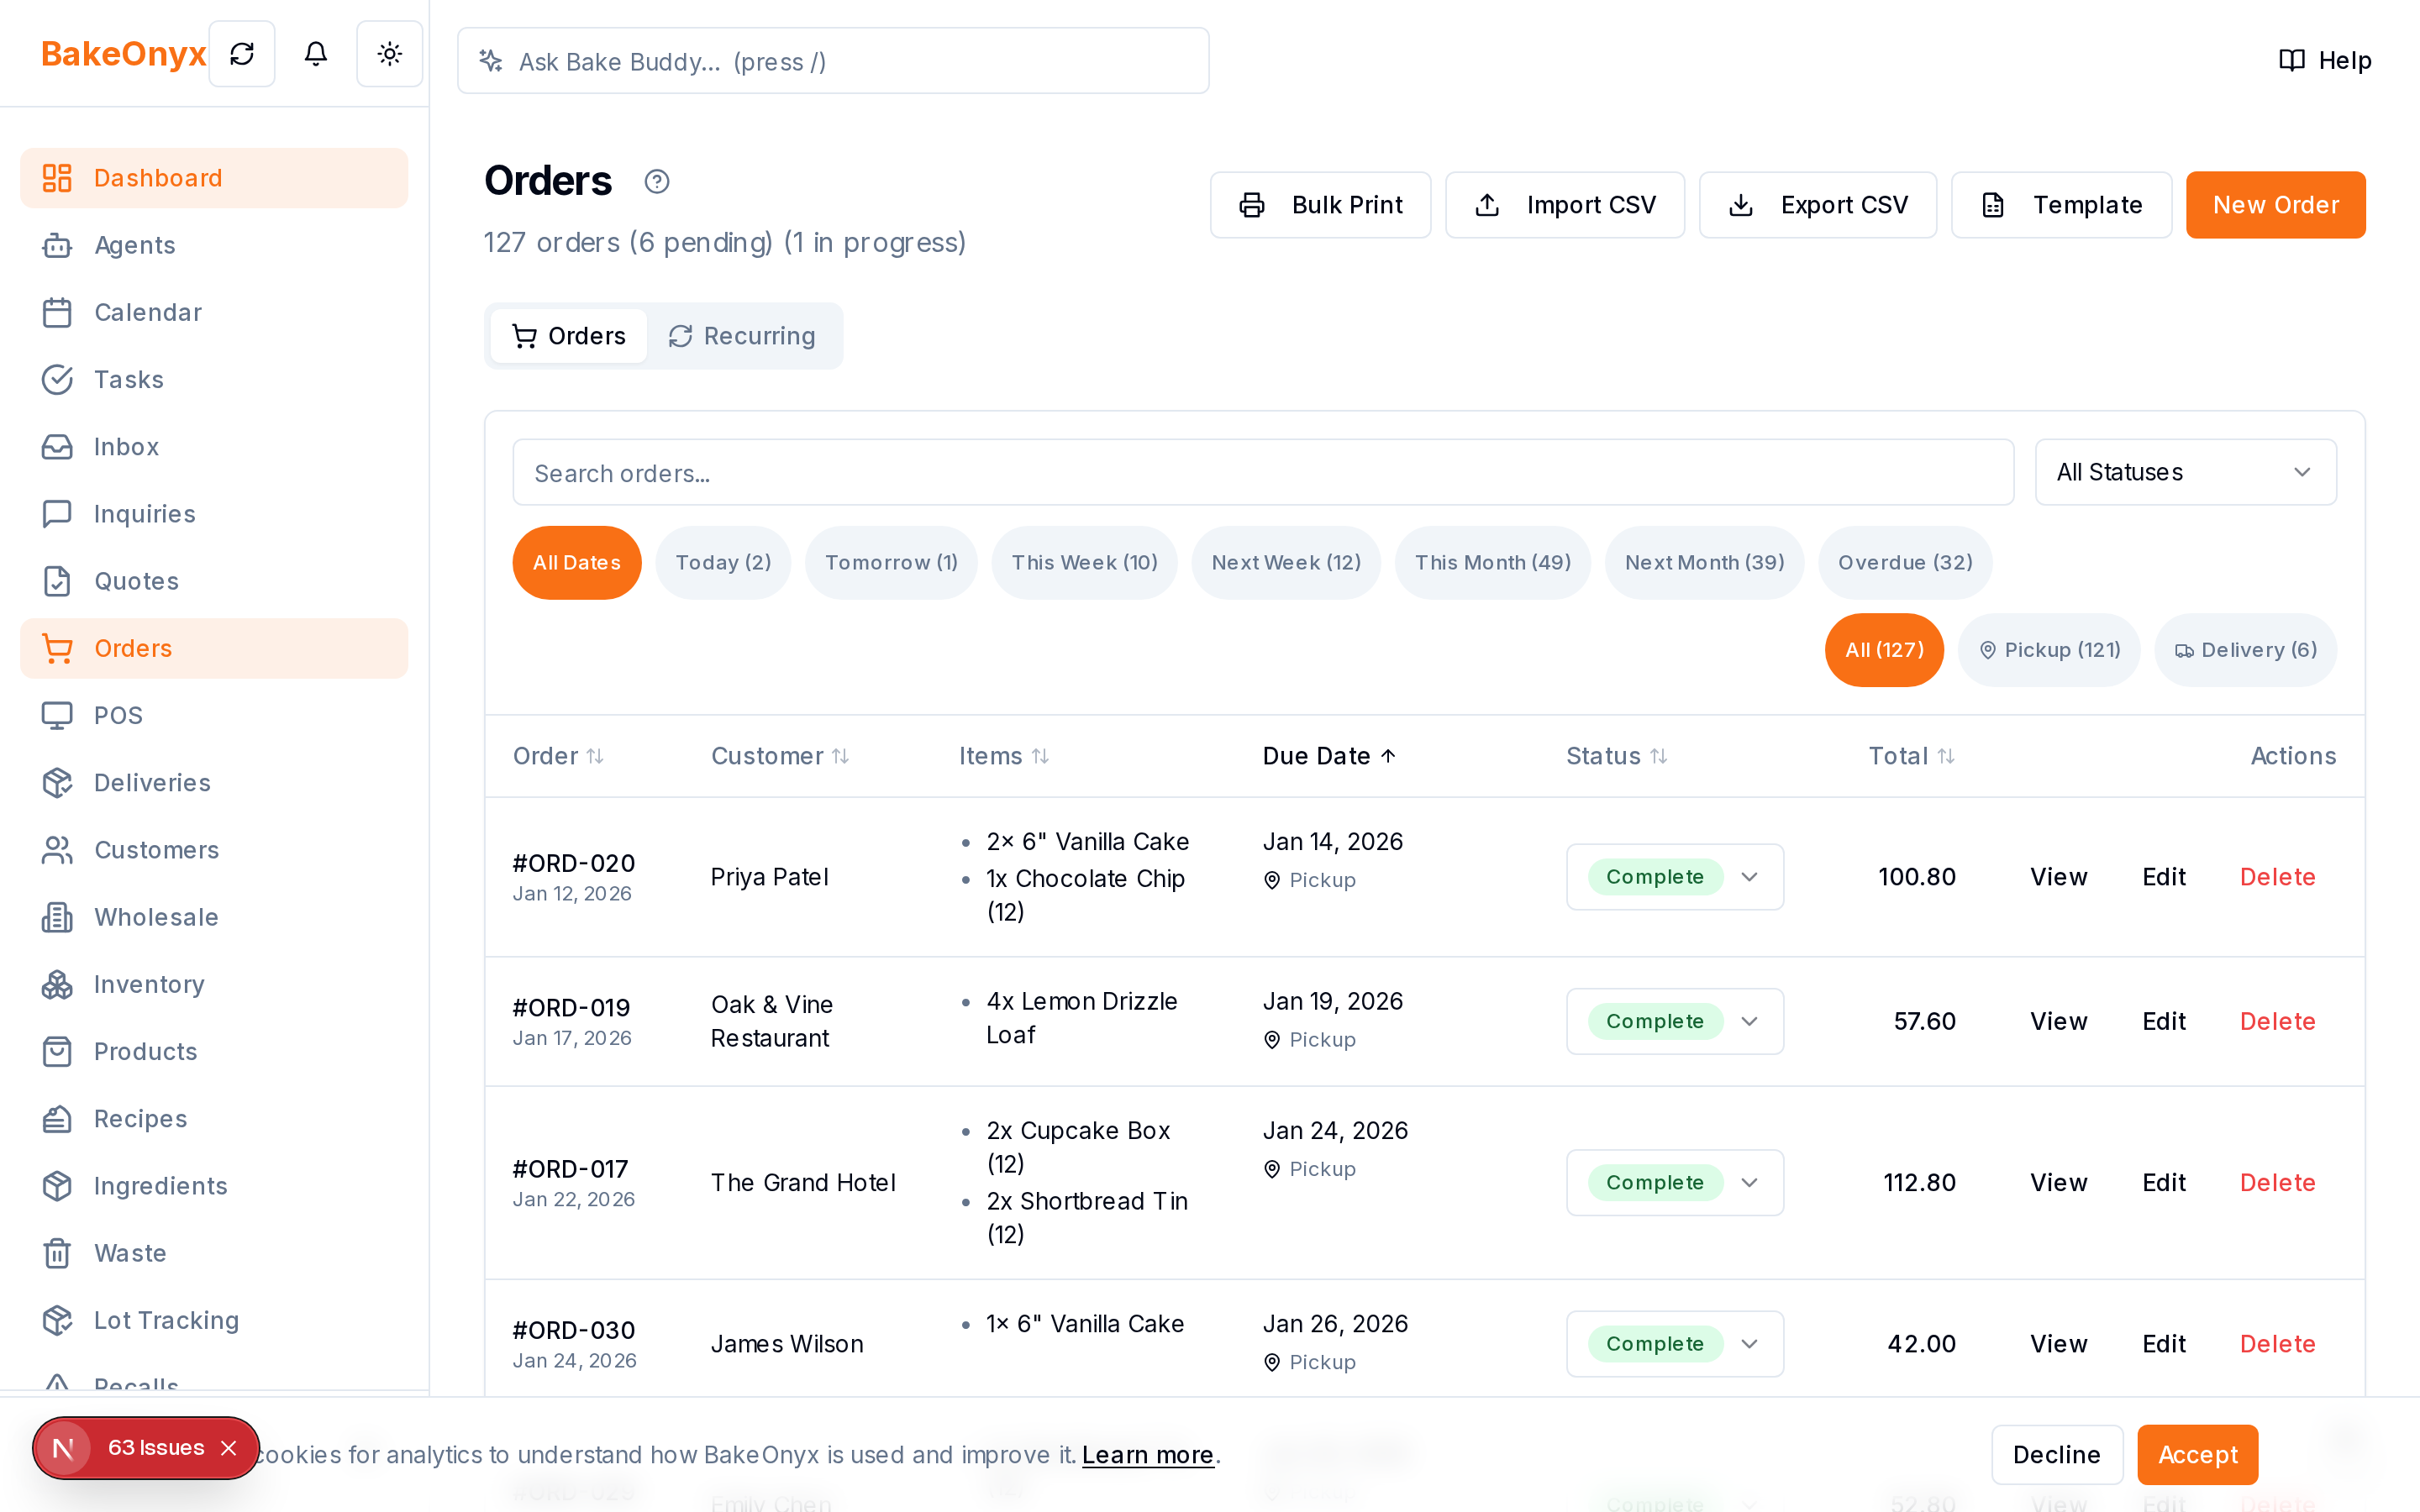Open Customers in the sidebar
This screenshot has width=2420, height=1512.
tap(214, 849)
